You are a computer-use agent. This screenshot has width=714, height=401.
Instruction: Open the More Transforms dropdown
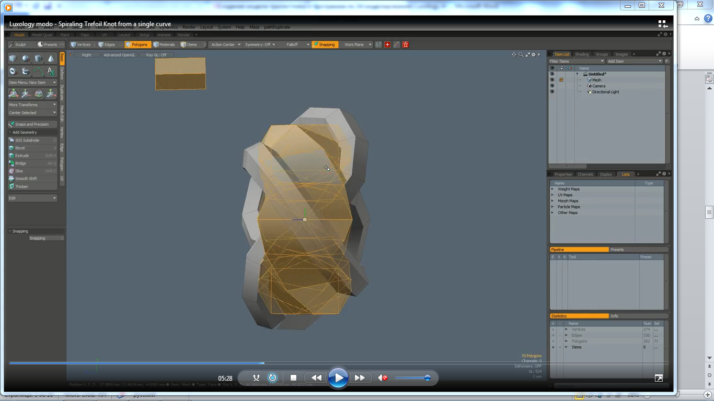coord(32,104)
